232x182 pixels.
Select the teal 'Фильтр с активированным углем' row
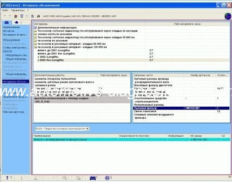tap(132, 140)
